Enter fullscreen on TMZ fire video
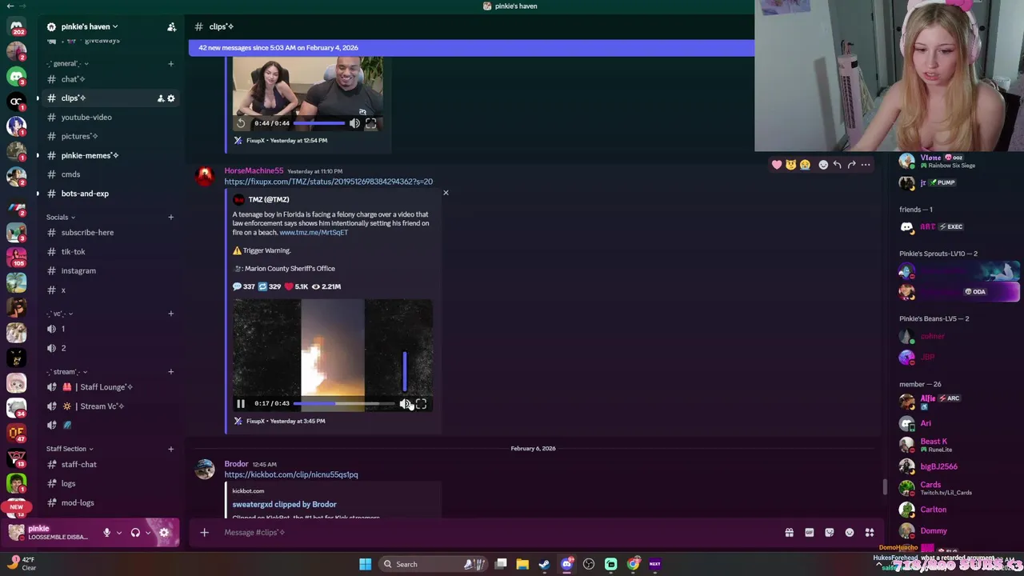 pos(421,404)
